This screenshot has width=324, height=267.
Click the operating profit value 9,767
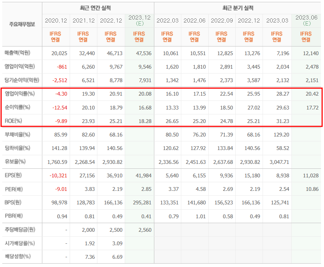click(116, 67)
